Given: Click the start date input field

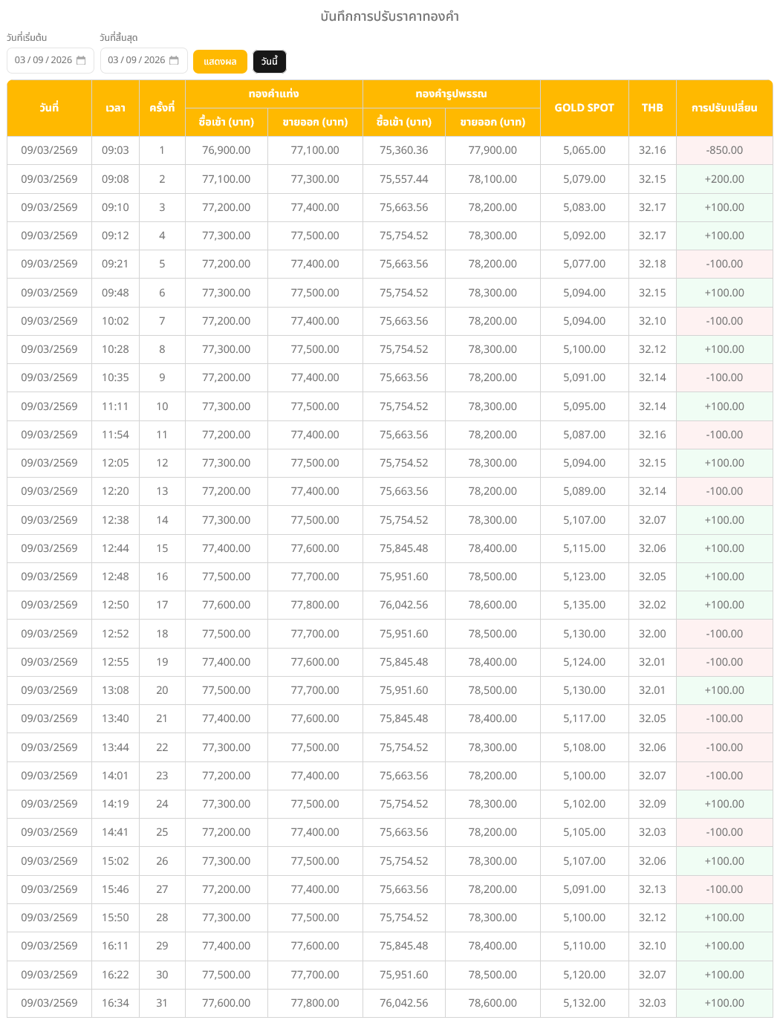Looking at the screenshot, I should [43, 60].
